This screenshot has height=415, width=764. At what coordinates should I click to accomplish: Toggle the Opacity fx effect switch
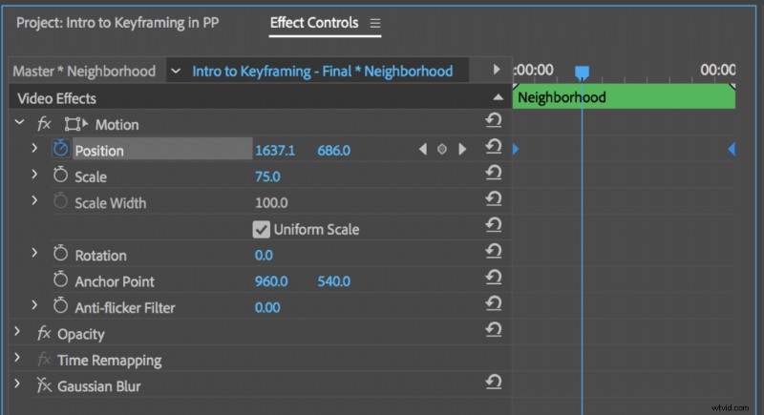pyautogui.click(x=44, y=333)
